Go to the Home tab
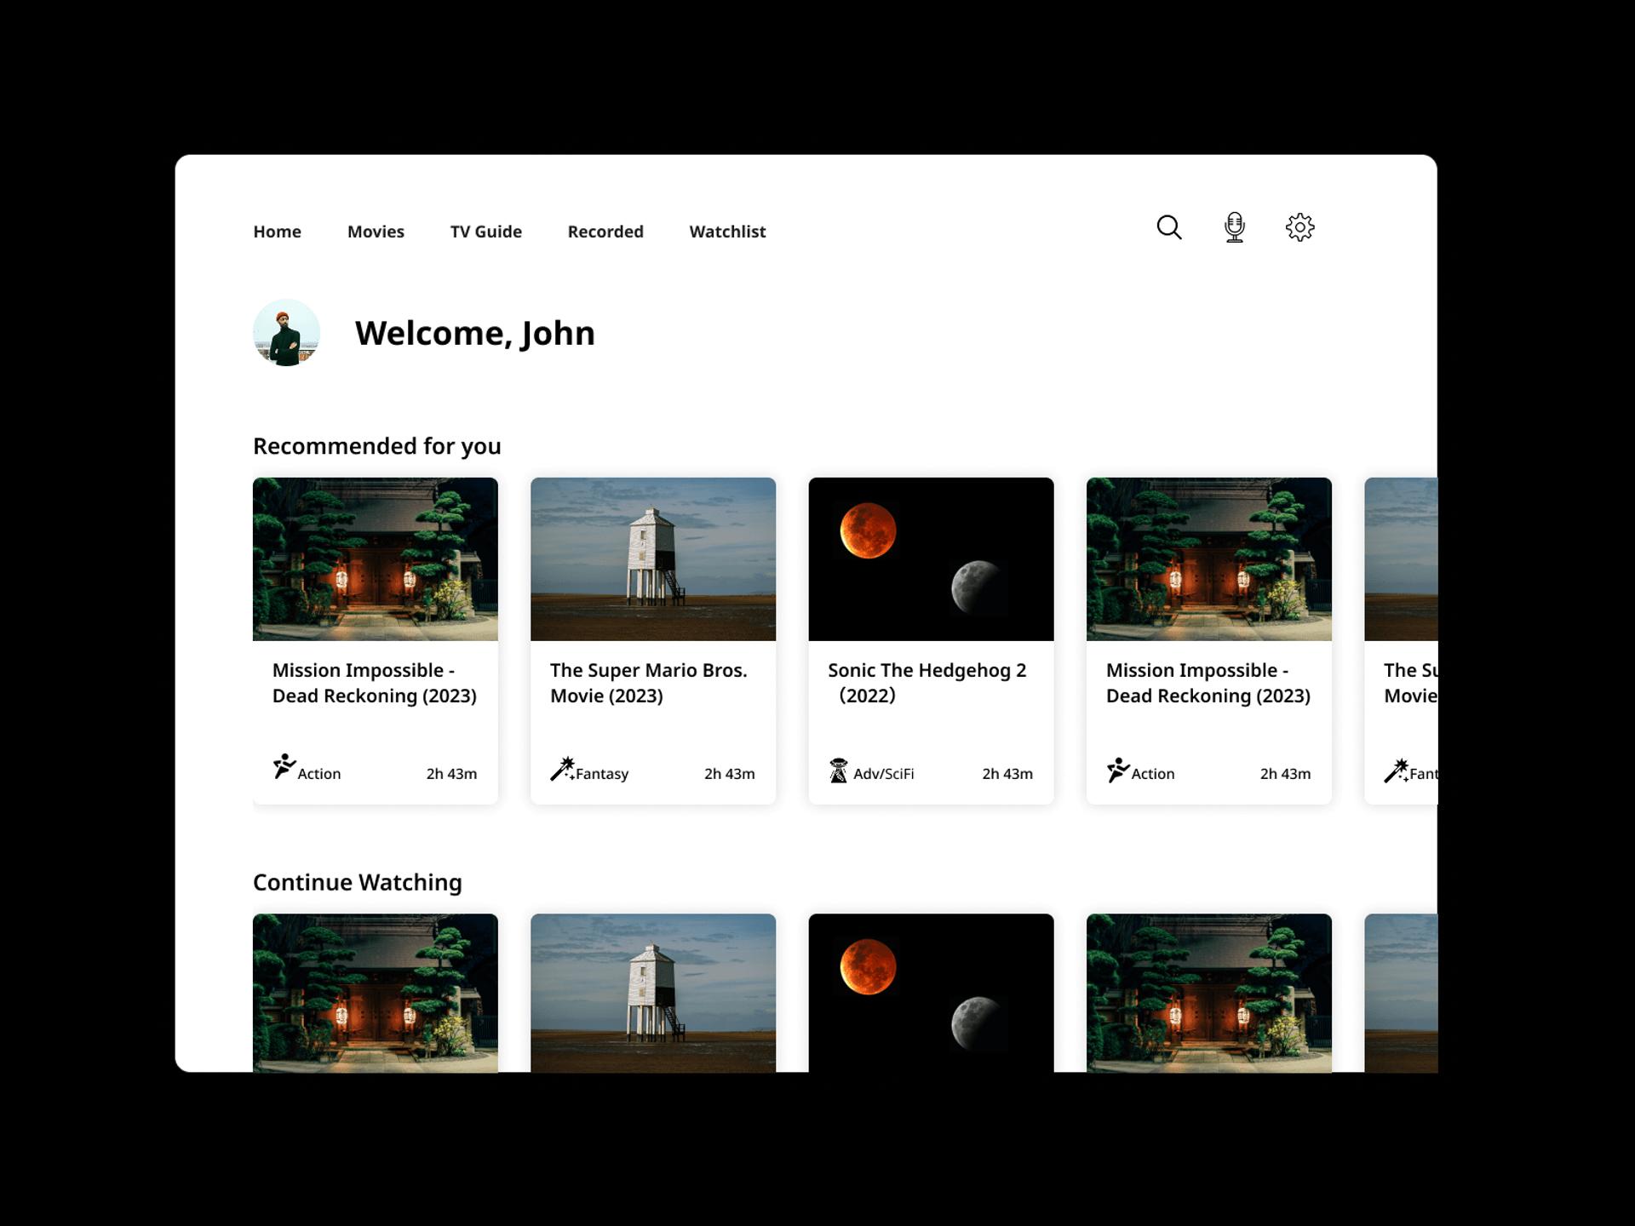The height and width of the screenshot is (1226, 1635). 277,232
